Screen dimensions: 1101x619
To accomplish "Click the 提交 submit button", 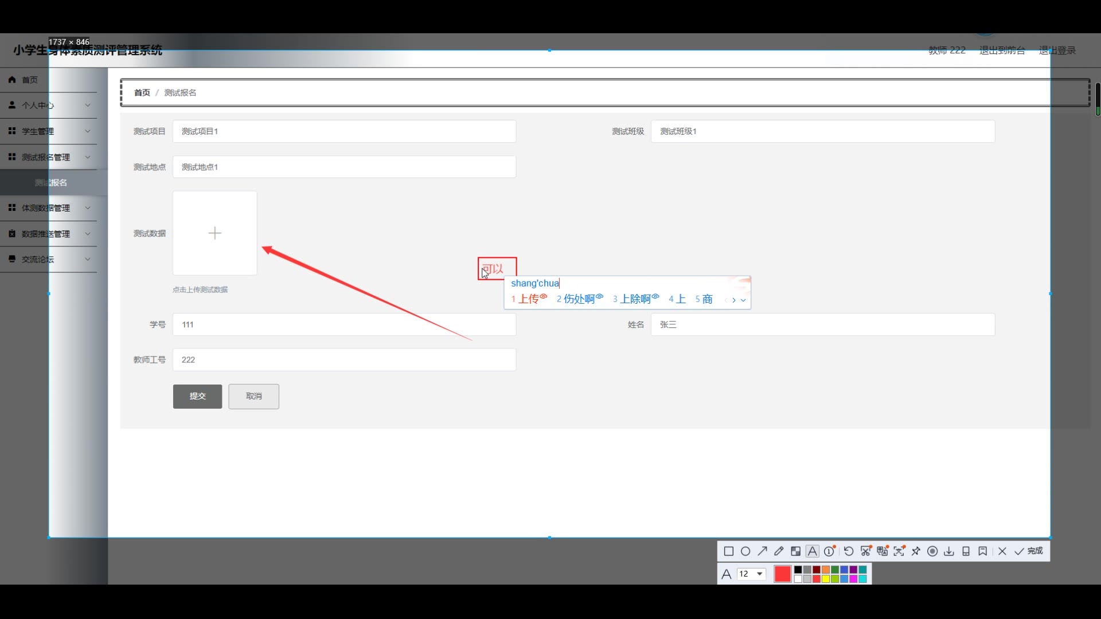I will 197,397.
